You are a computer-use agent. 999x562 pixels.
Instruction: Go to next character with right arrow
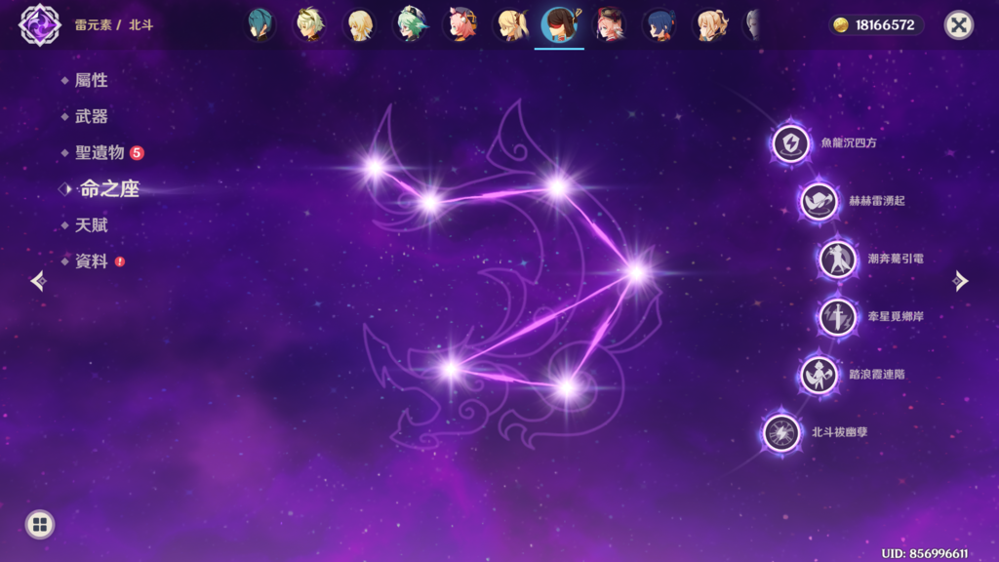pos(960,281)
